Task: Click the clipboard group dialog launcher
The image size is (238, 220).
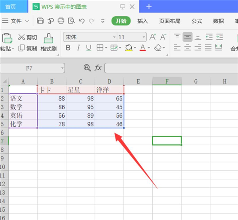Action: tap(58, 55)
